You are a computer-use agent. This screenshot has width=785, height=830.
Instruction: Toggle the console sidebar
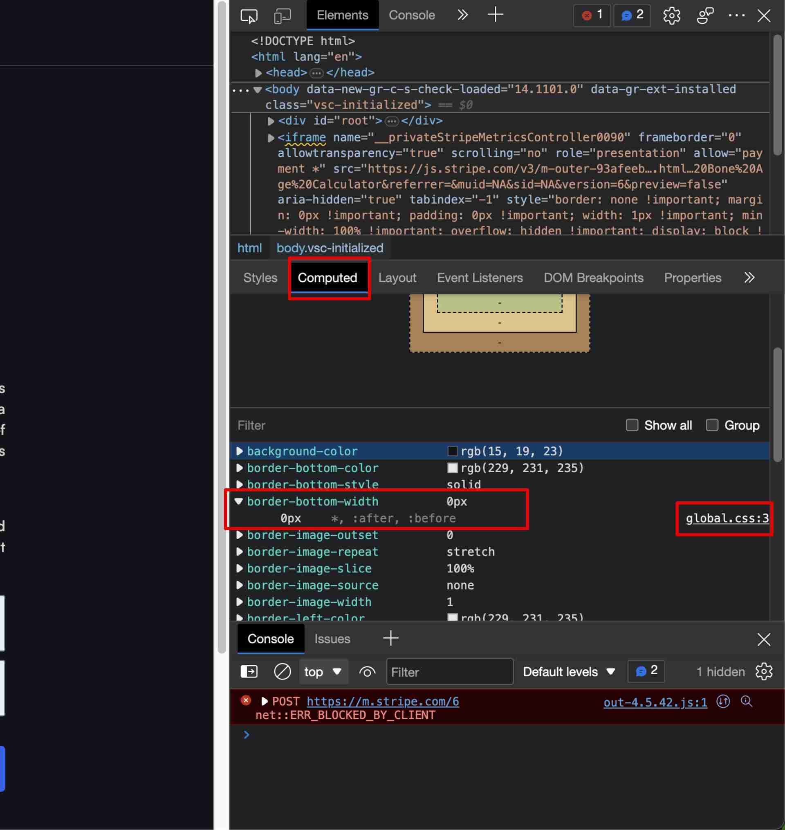(x=249, y=671)
